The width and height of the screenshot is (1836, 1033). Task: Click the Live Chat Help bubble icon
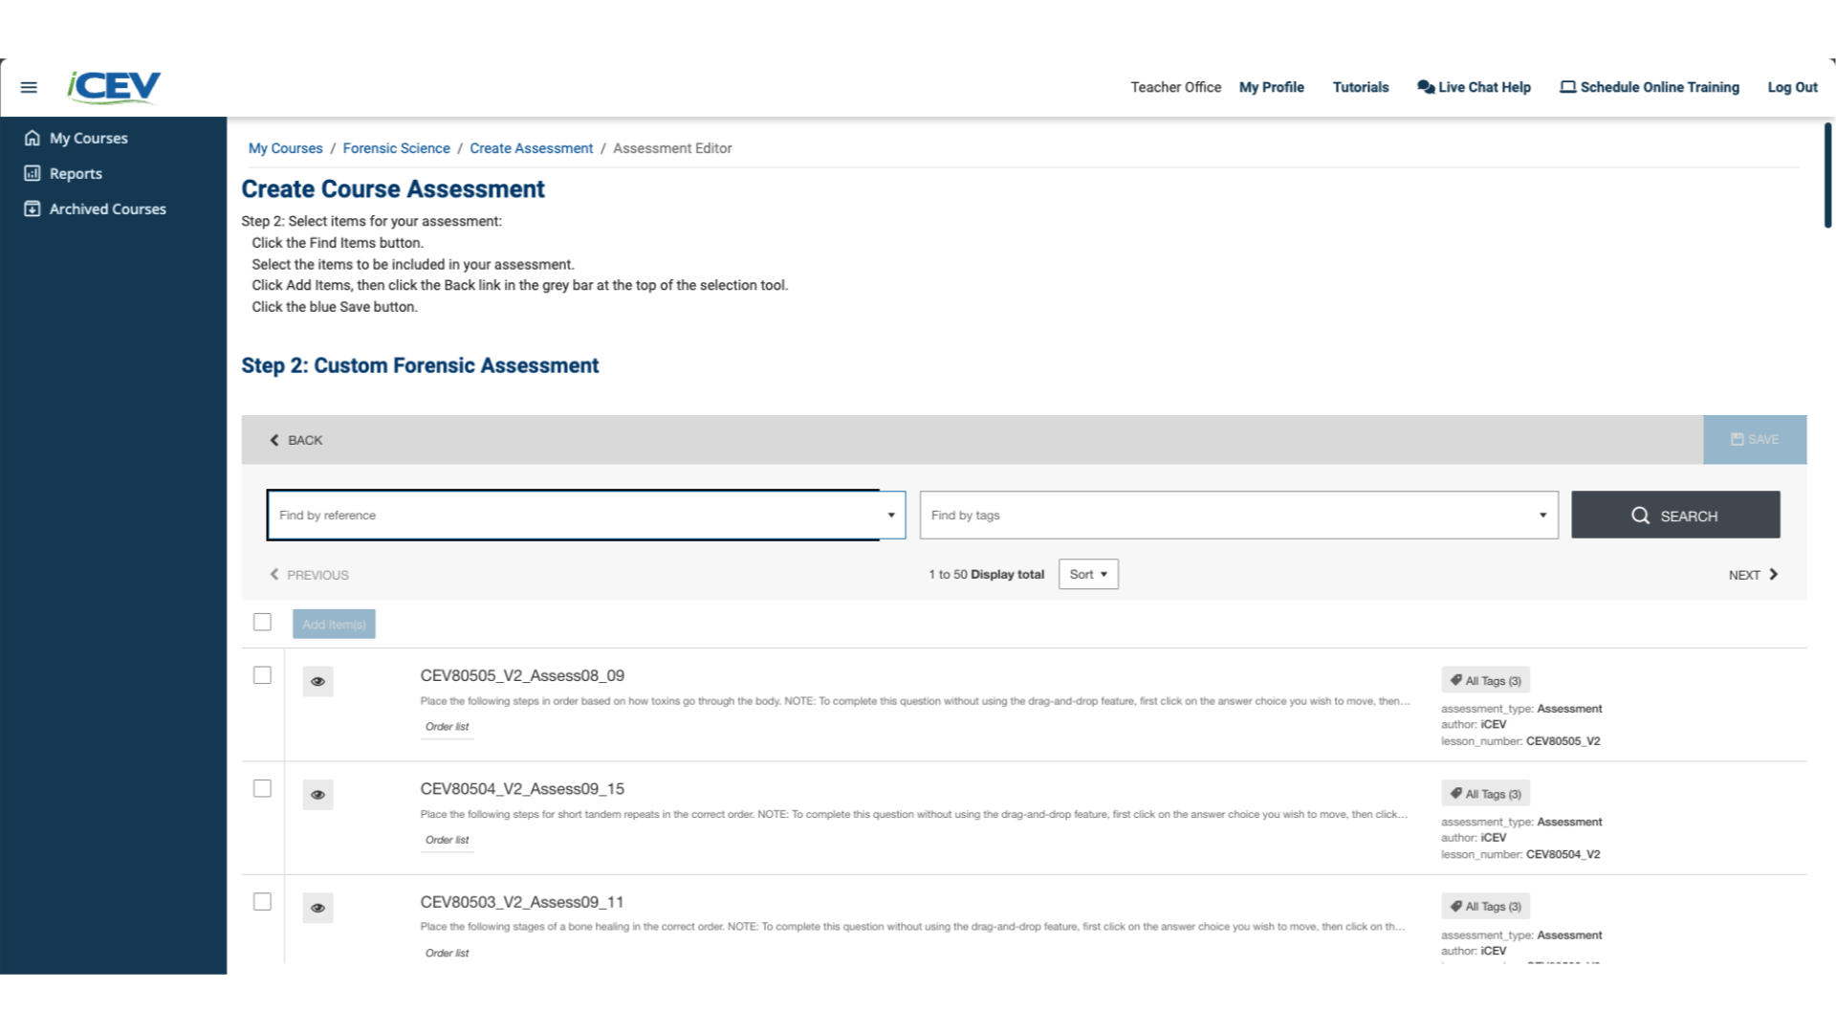pyautogui.click(x=1426, y=87)
